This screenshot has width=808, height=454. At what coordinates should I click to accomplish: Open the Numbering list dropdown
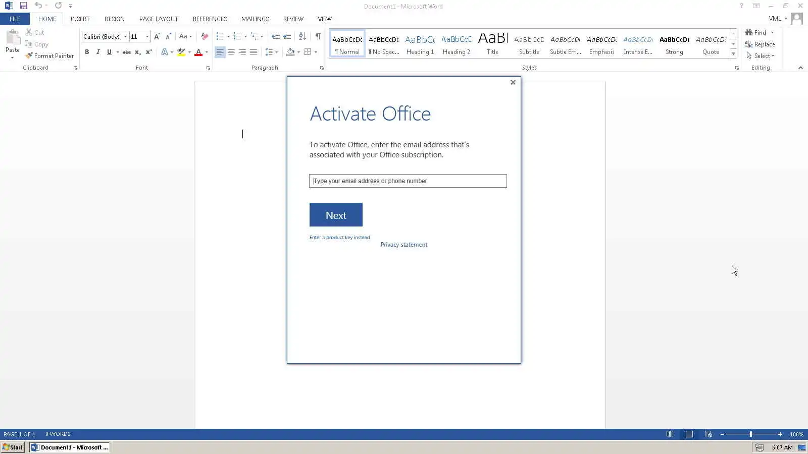pos(245,36)
